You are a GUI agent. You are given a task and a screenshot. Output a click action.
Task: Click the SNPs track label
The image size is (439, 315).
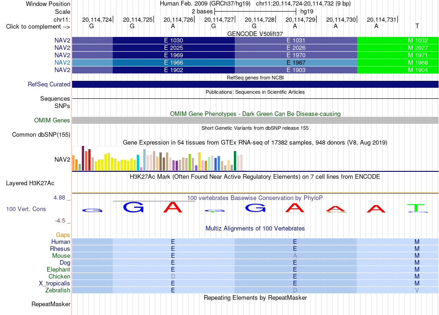[x=62, y=106]
